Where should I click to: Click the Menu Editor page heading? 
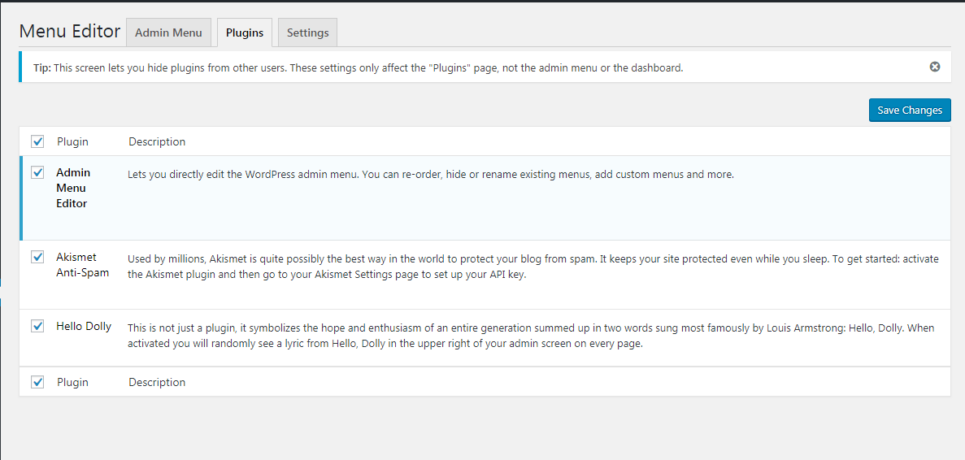click(x=70, y=31)
